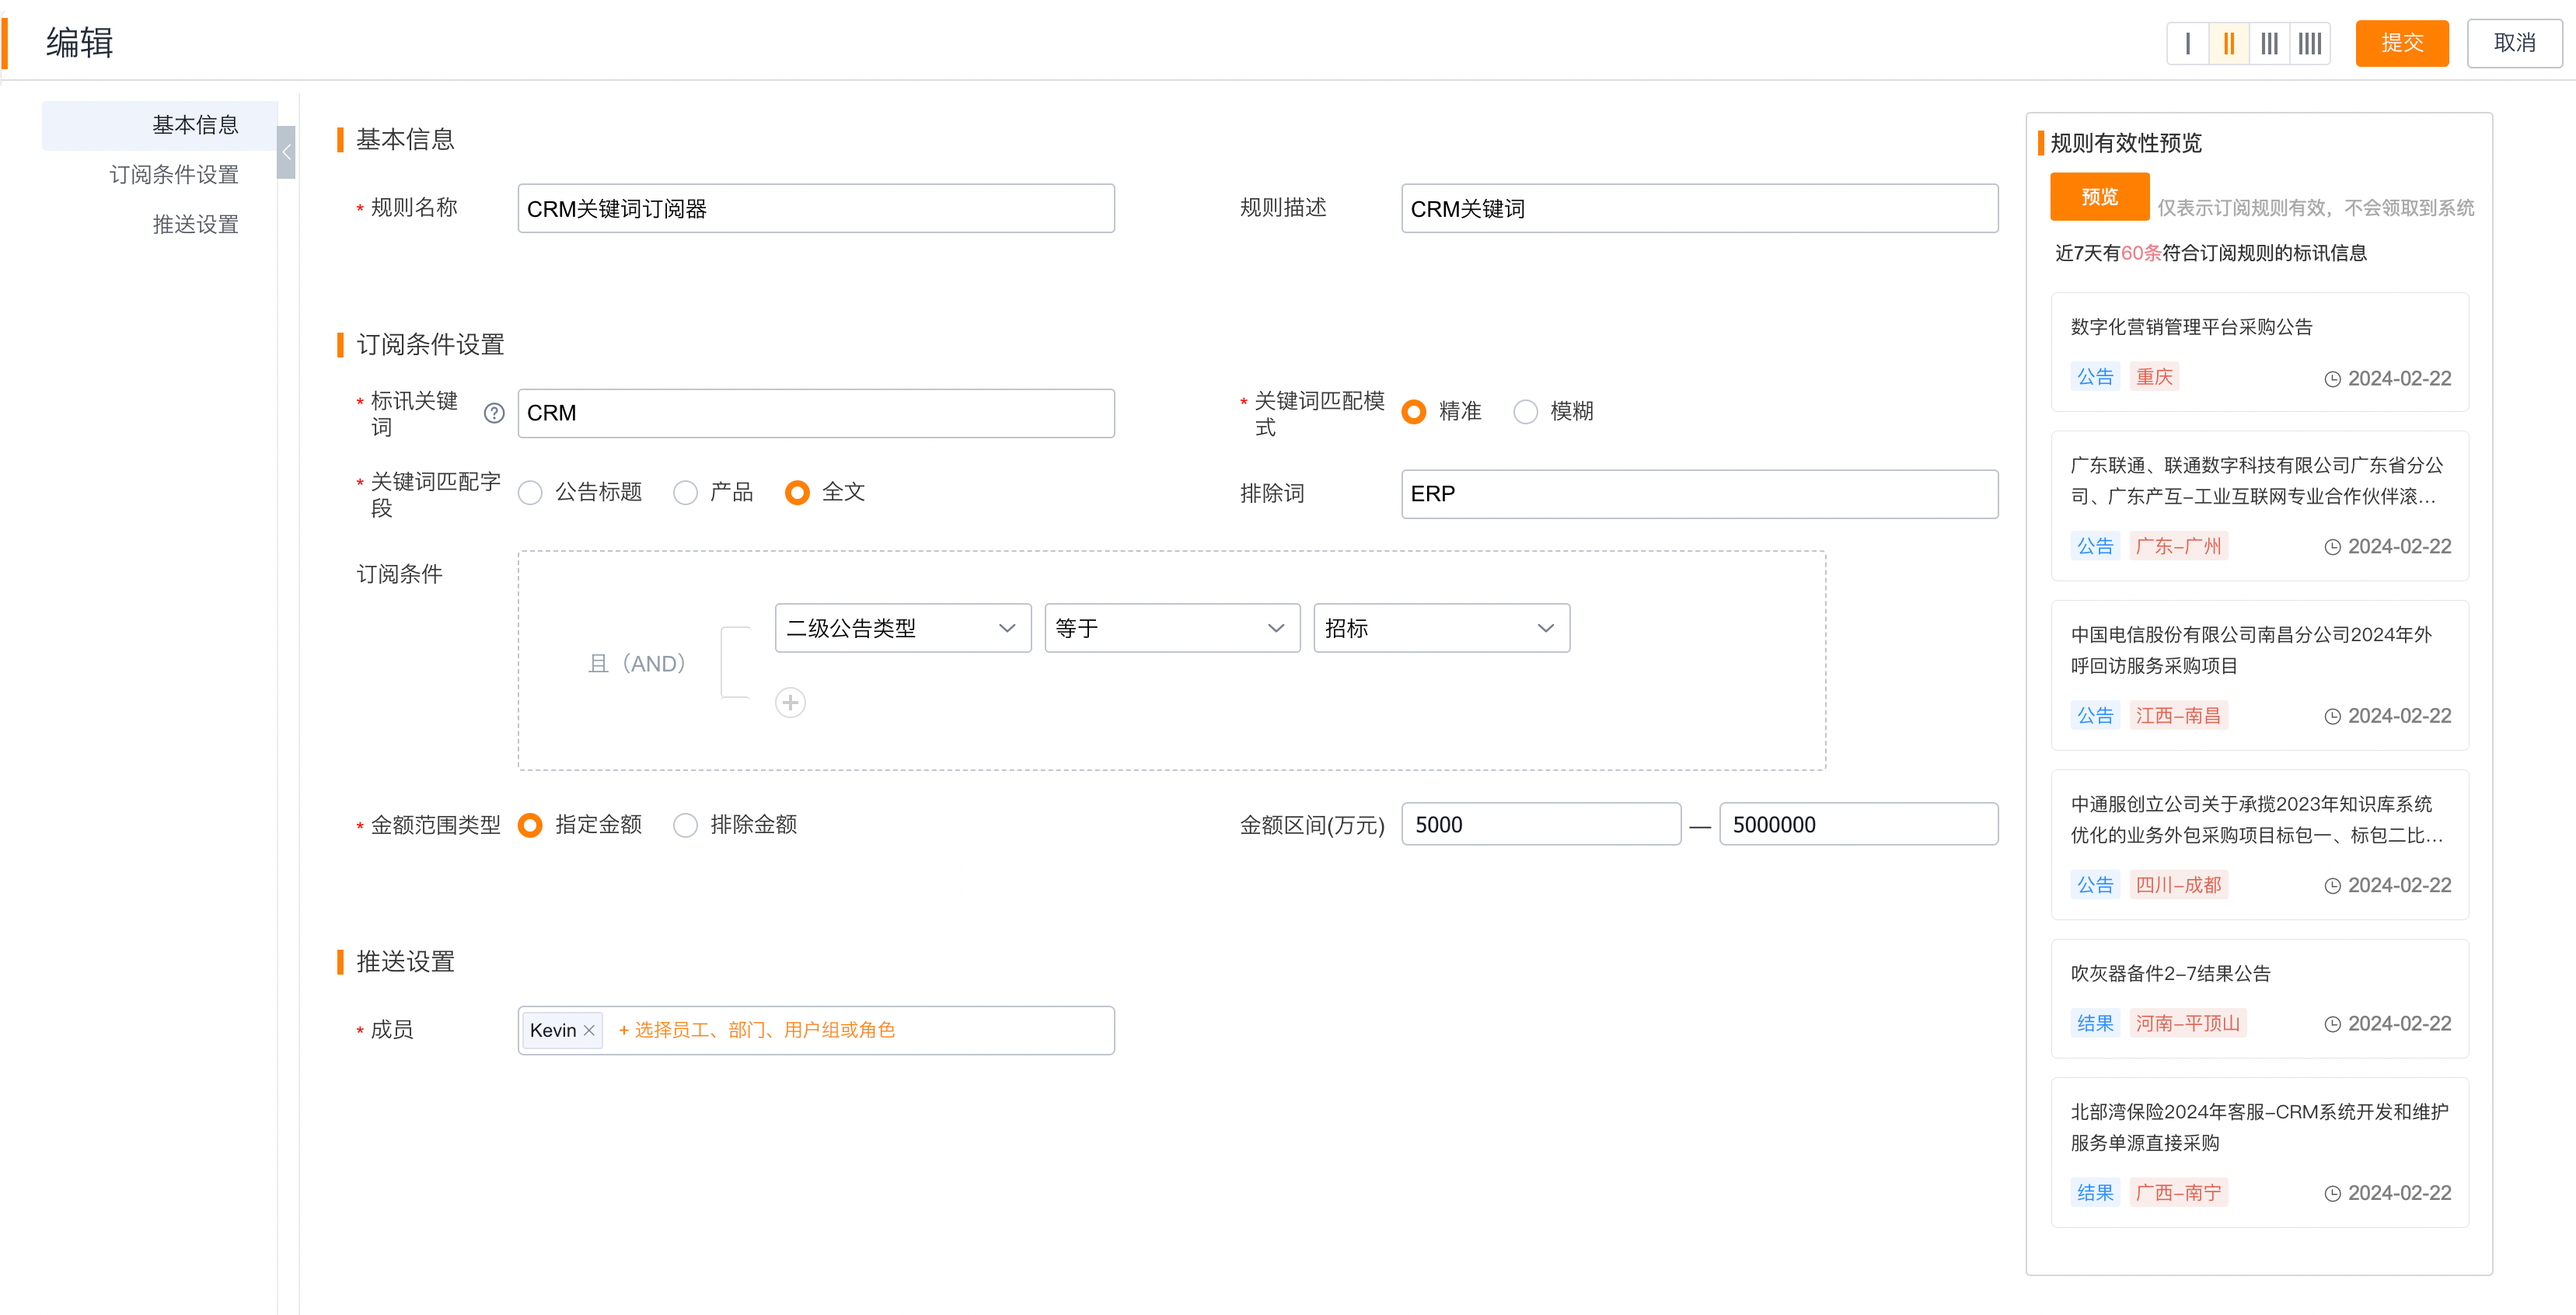
Task: Switch to single-column layout view
Action: point(2188,43)
